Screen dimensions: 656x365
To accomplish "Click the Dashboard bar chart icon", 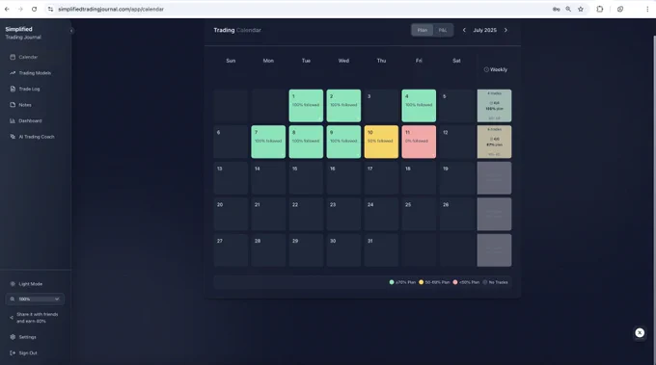I will pos(13,120).
